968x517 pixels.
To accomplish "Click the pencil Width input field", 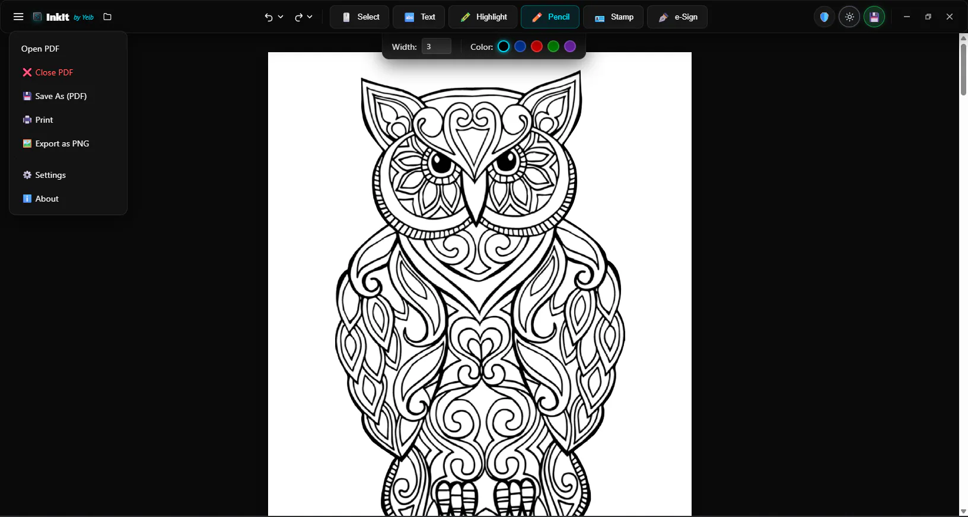I will [x=437, y=47].
